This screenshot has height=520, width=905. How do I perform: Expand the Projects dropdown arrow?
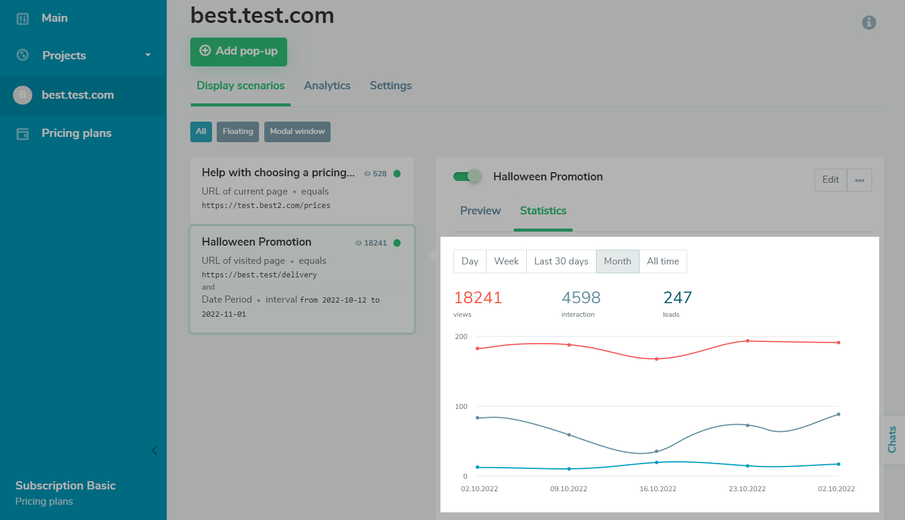pos(148,55)
